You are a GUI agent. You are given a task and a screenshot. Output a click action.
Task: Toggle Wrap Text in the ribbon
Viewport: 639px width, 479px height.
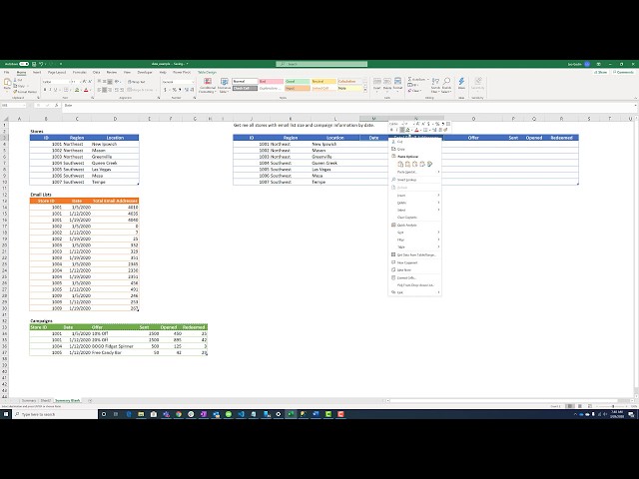coord(137,82)
